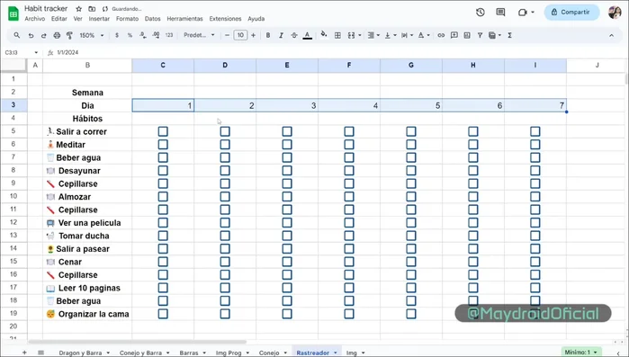Move document using folder icon
This screenshot has height=357, width=629.
(x=92, y=8)
